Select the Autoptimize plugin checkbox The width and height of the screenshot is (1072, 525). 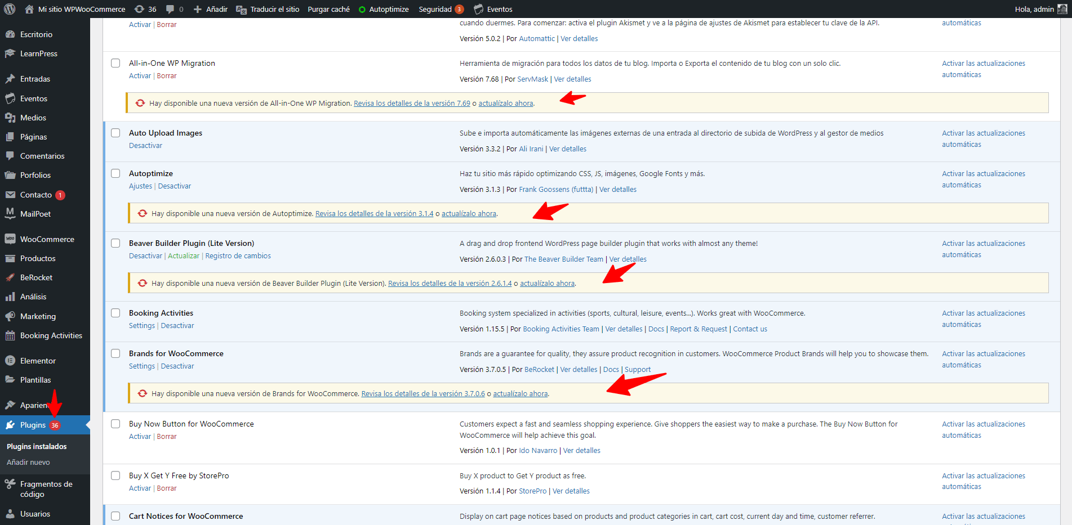click(115, 173)
